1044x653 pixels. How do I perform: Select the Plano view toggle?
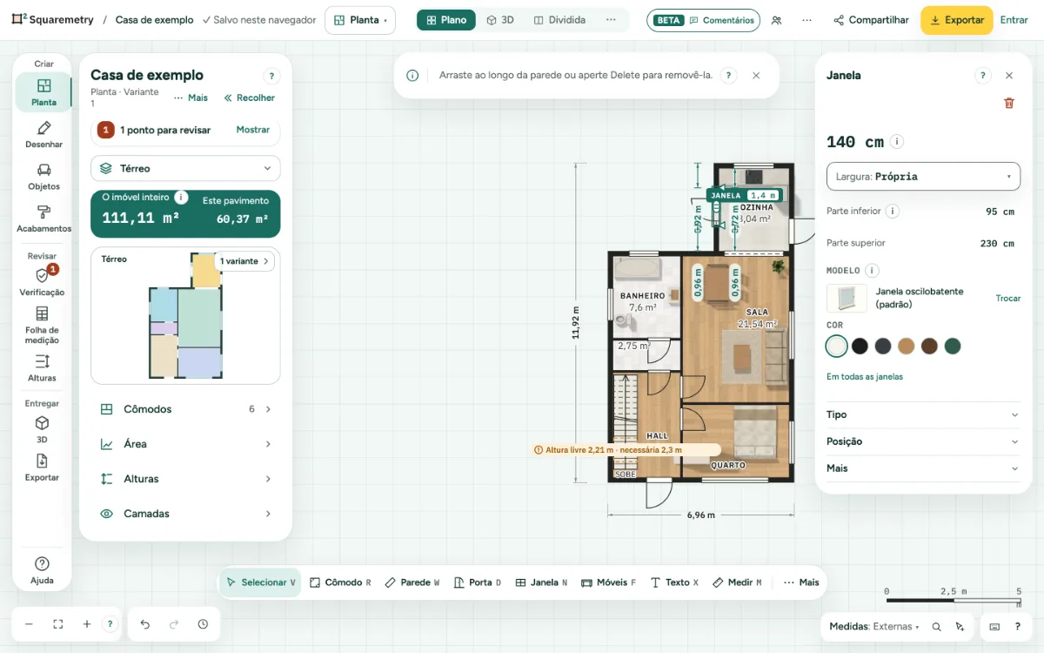pos(446,20)
